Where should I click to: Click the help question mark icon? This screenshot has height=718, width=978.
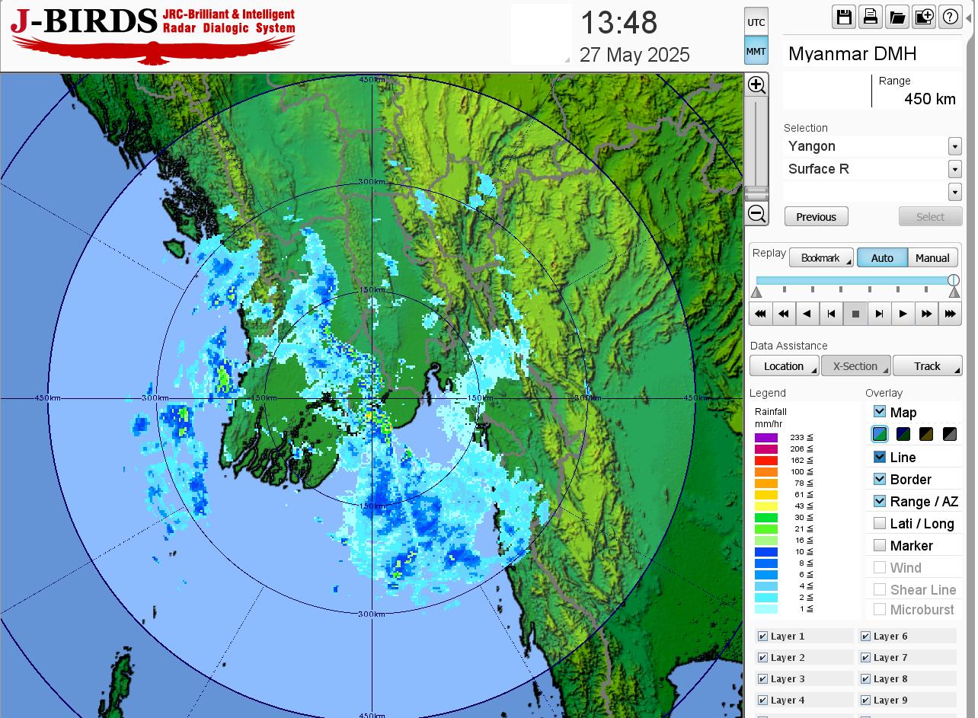click(950, 17)
